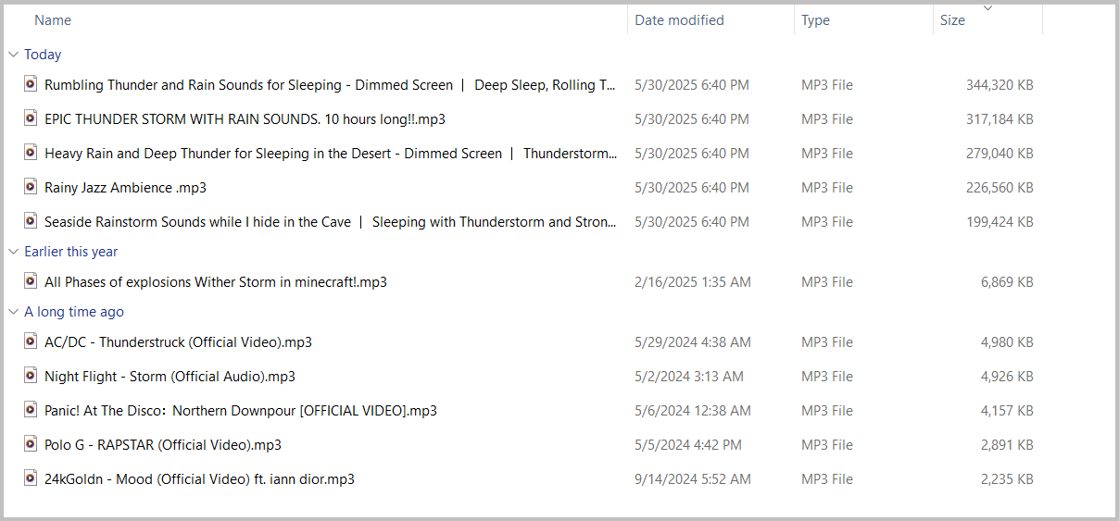Viewport: 1119px width, 521px height.
Task: Toggle sort order on the Size column
Action: pos(952,20)
